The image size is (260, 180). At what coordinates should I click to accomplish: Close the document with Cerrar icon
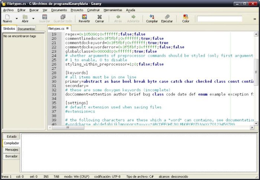click(x=99, y=19)
